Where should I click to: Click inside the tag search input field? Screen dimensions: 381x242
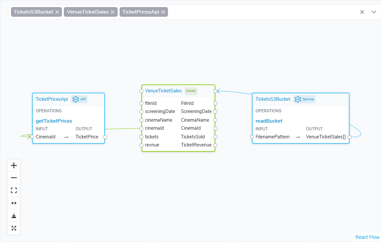(x=262, y=12)
